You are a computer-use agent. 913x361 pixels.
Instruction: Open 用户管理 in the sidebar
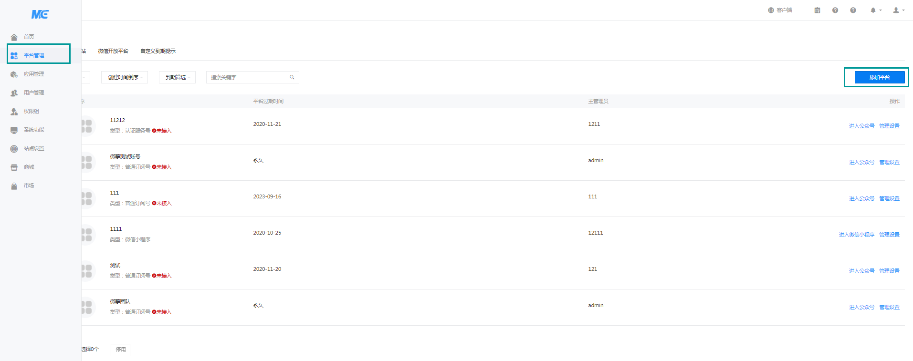click(33, 93)
